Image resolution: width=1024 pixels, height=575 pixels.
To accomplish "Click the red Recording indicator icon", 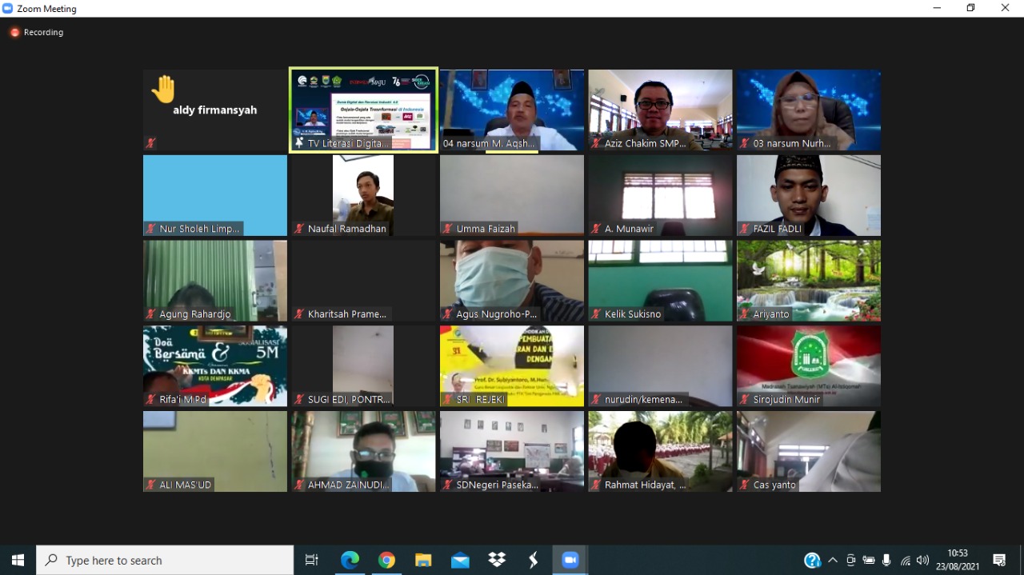I will click(x=14, y=33).
